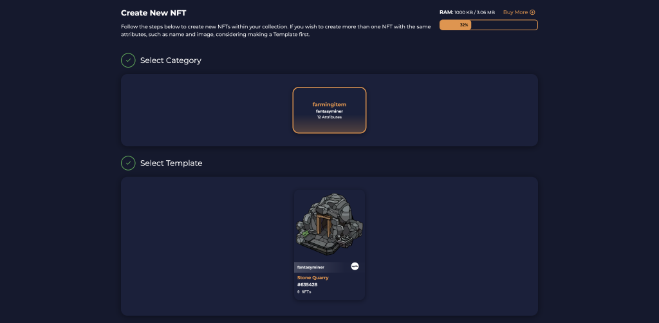Click the orange farmingitem category title
659x323 pixels.
329,104
